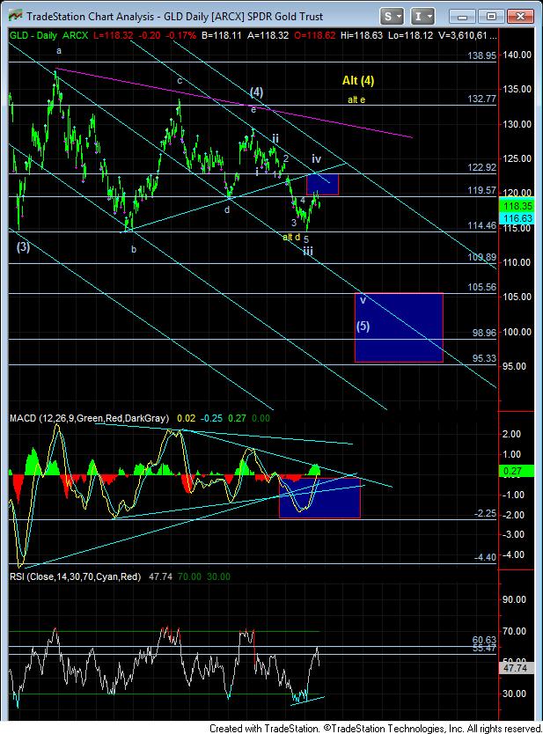Image resolution: width=543 pixels, height=734 pixels.
Task: Select the small blue wave iv target box
Action: tap(322, 185)
